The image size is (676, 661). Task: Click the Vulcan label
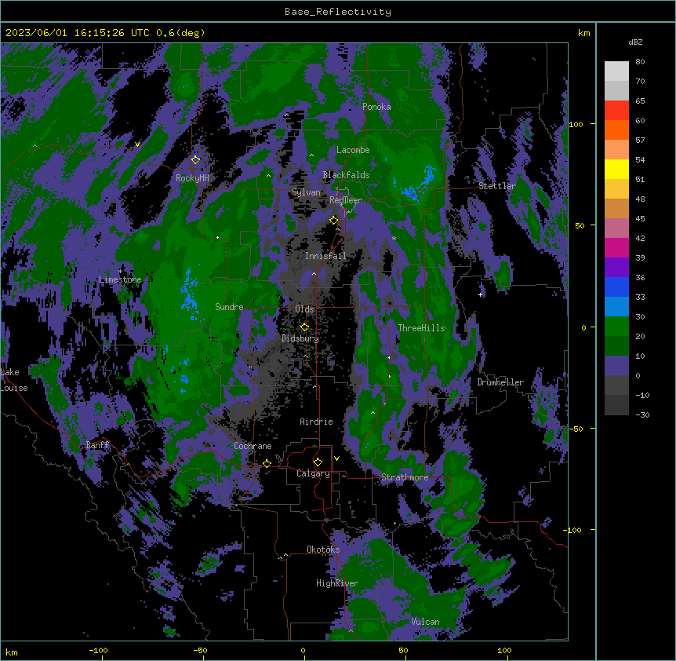[426, 622]
